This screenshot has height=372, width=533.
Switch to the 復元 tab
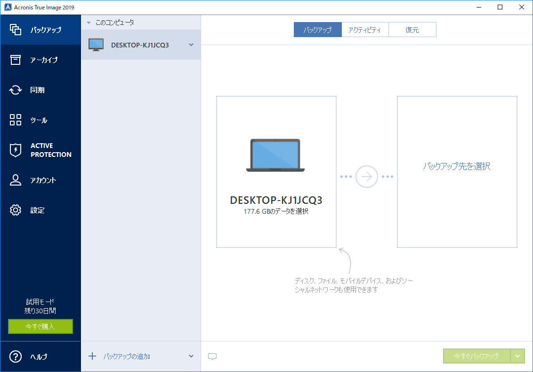[x=412, y=29]
